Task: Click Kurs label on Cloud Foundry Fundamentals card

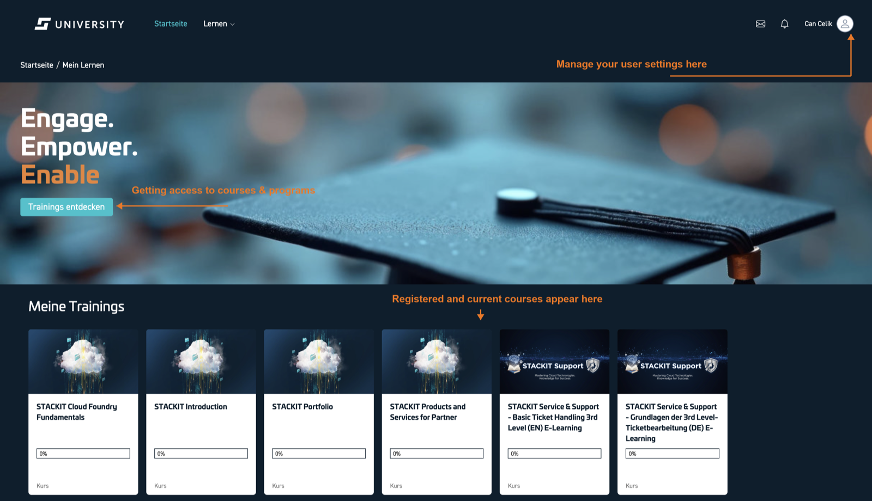Action: click(x=43, y=486)
